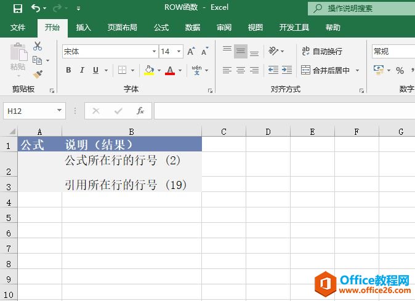Open the undo history dropdown arrow
415x301 pixels.
pos(44,8)
